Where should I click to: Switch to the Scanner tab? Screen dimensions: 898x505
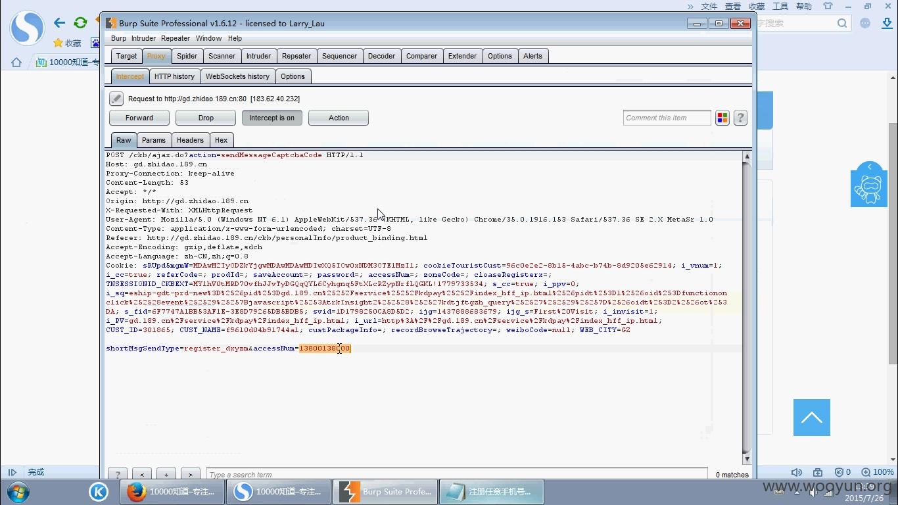(x=222, y=56)
